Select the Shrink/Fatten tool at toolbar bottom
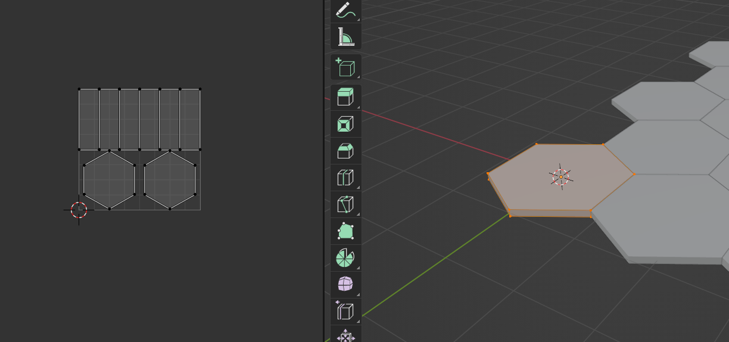The height and width of the screenshot is (342, 729). (x=345, y=335)
